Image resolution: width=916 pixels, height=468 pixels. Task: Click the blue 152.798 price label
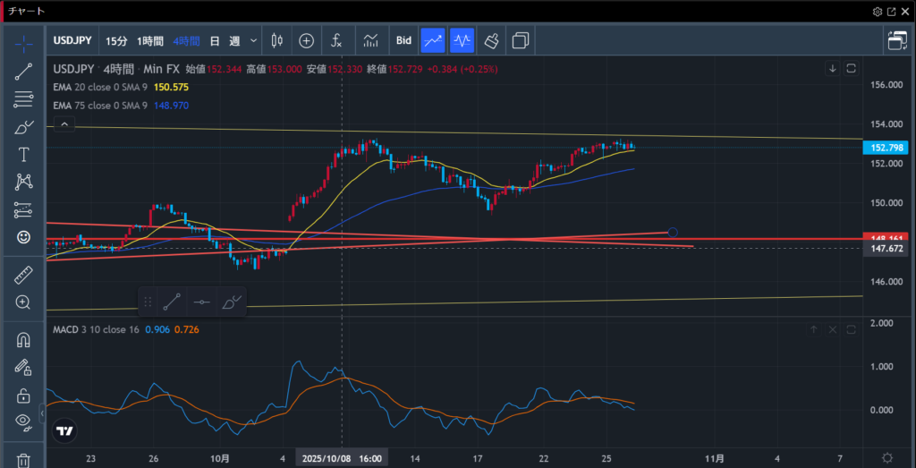coord(889,147)
